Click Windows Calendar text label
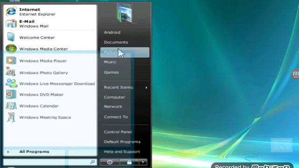 (39, 106)
